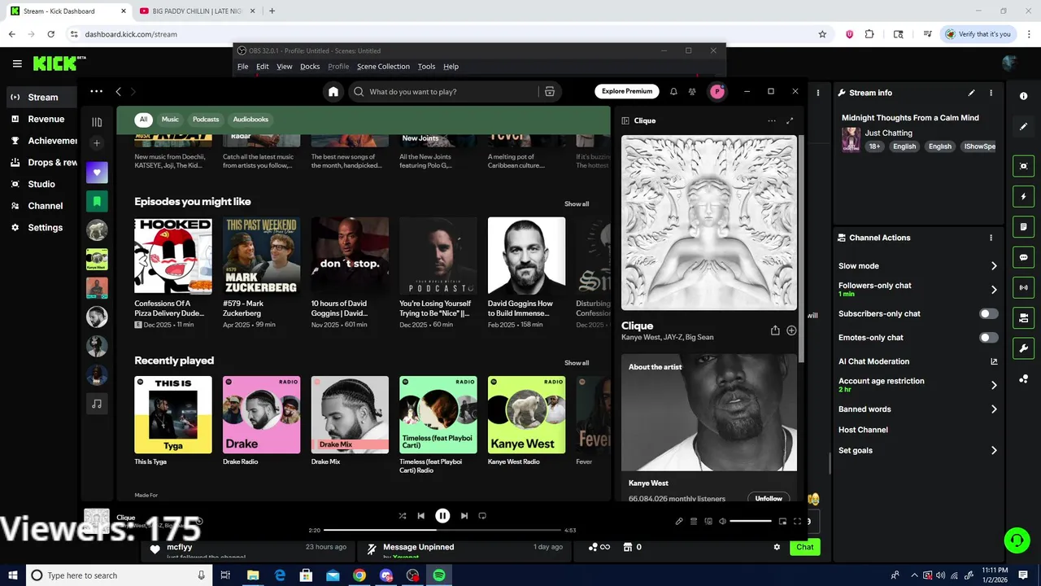Open AI Chat Moderation external link
Image resolution: width=1041 pixels, height=586 pixels.
click(x=994, y=361)
